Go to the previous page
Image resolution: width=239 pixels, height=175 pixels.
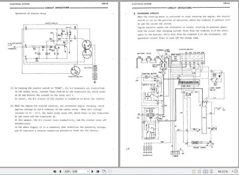click(60, 171)
